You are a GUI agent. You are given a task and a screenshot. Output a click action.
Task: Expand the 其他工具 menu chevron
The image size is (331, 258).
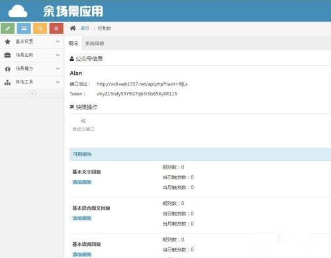pos(58,82)
